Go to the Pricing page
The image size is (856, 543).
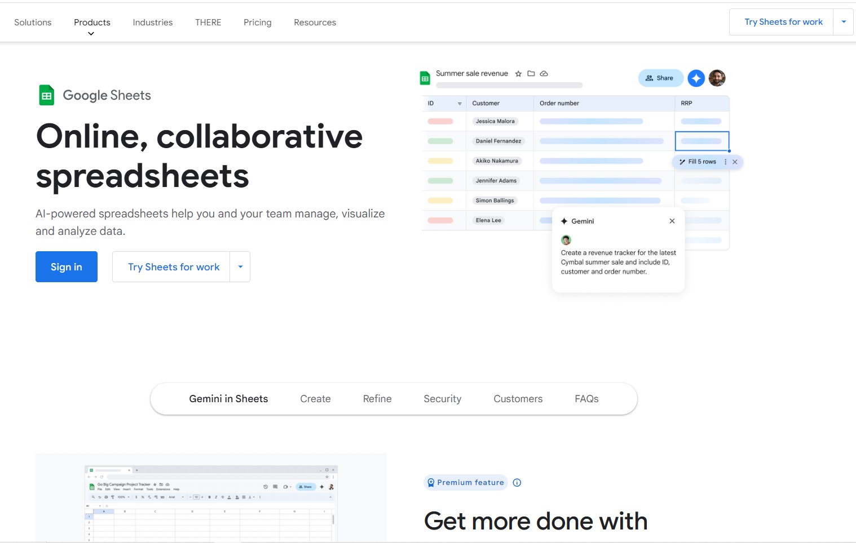(x=258, y=23)
